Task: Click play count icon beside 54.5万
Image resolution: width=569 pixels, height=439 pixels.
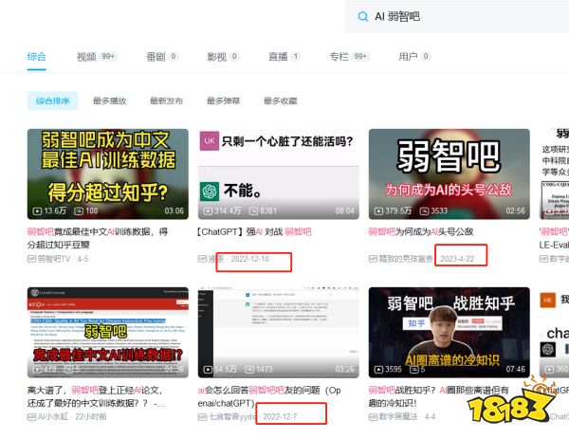Action: point(208,370)
